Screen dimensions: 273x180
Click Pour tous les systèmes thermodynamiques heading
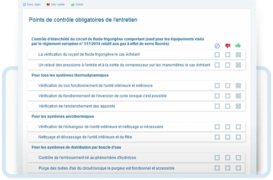70,75
